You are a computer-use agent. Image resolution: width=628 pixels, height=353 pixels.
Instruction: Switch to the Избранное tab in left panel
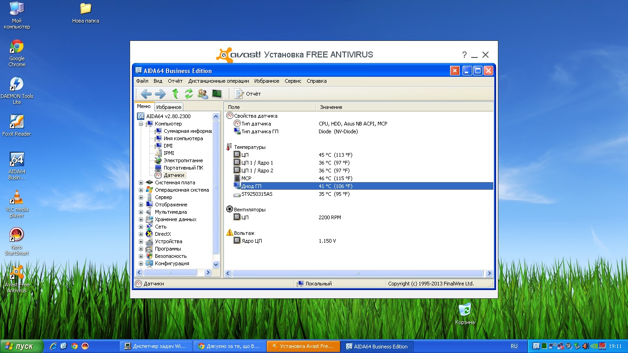click(x=168, y=107)
